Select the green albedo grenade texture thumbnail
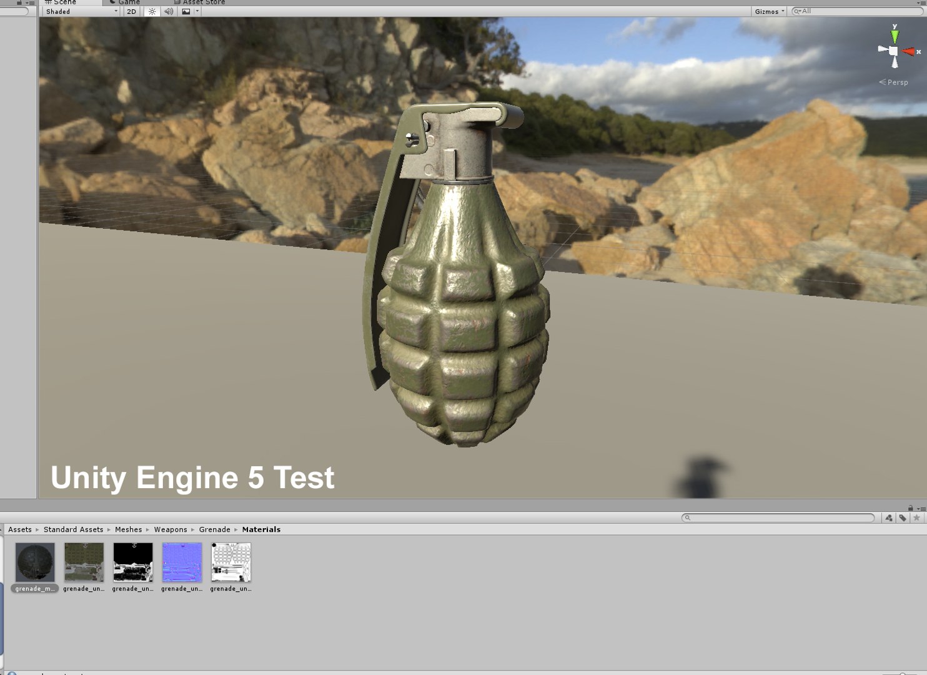927x675 pixels. [x=84, y=562]
